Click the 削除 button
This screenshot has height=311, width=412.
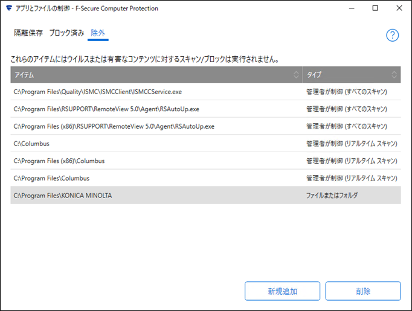(363, 291)
